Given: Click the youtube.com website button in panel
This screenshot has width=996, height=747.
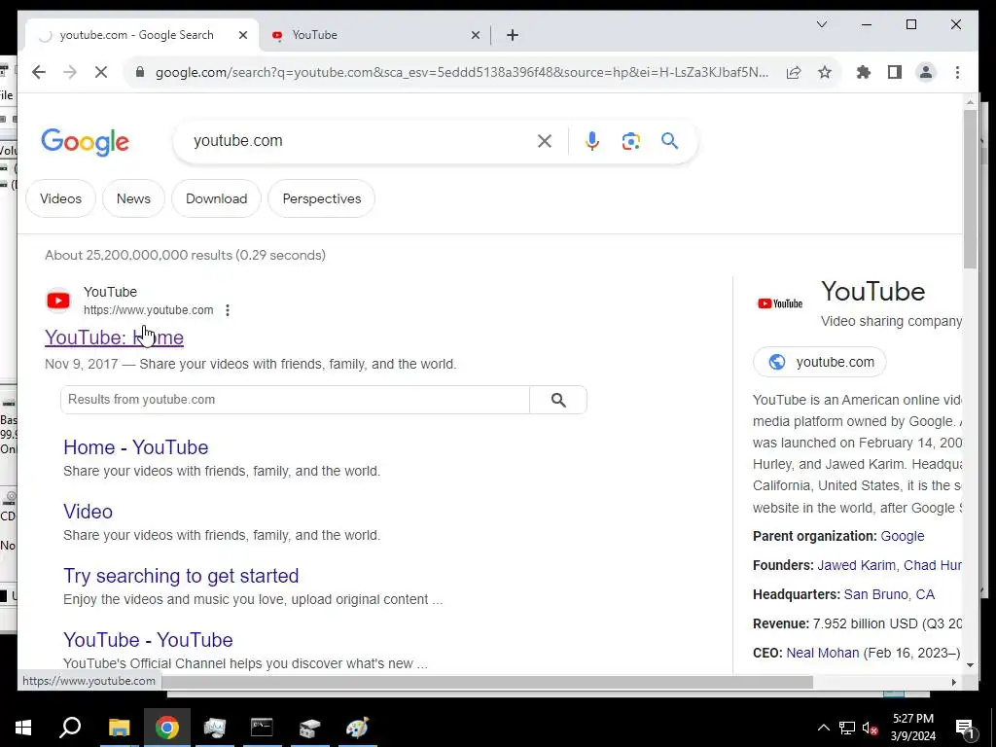Looking at the screenshot, I should pyautogui.click(x=819, y=362).
